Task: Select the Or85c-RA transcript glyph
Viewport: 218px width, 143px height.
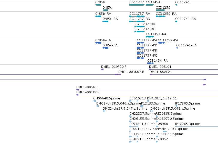Action: (105, 21)
